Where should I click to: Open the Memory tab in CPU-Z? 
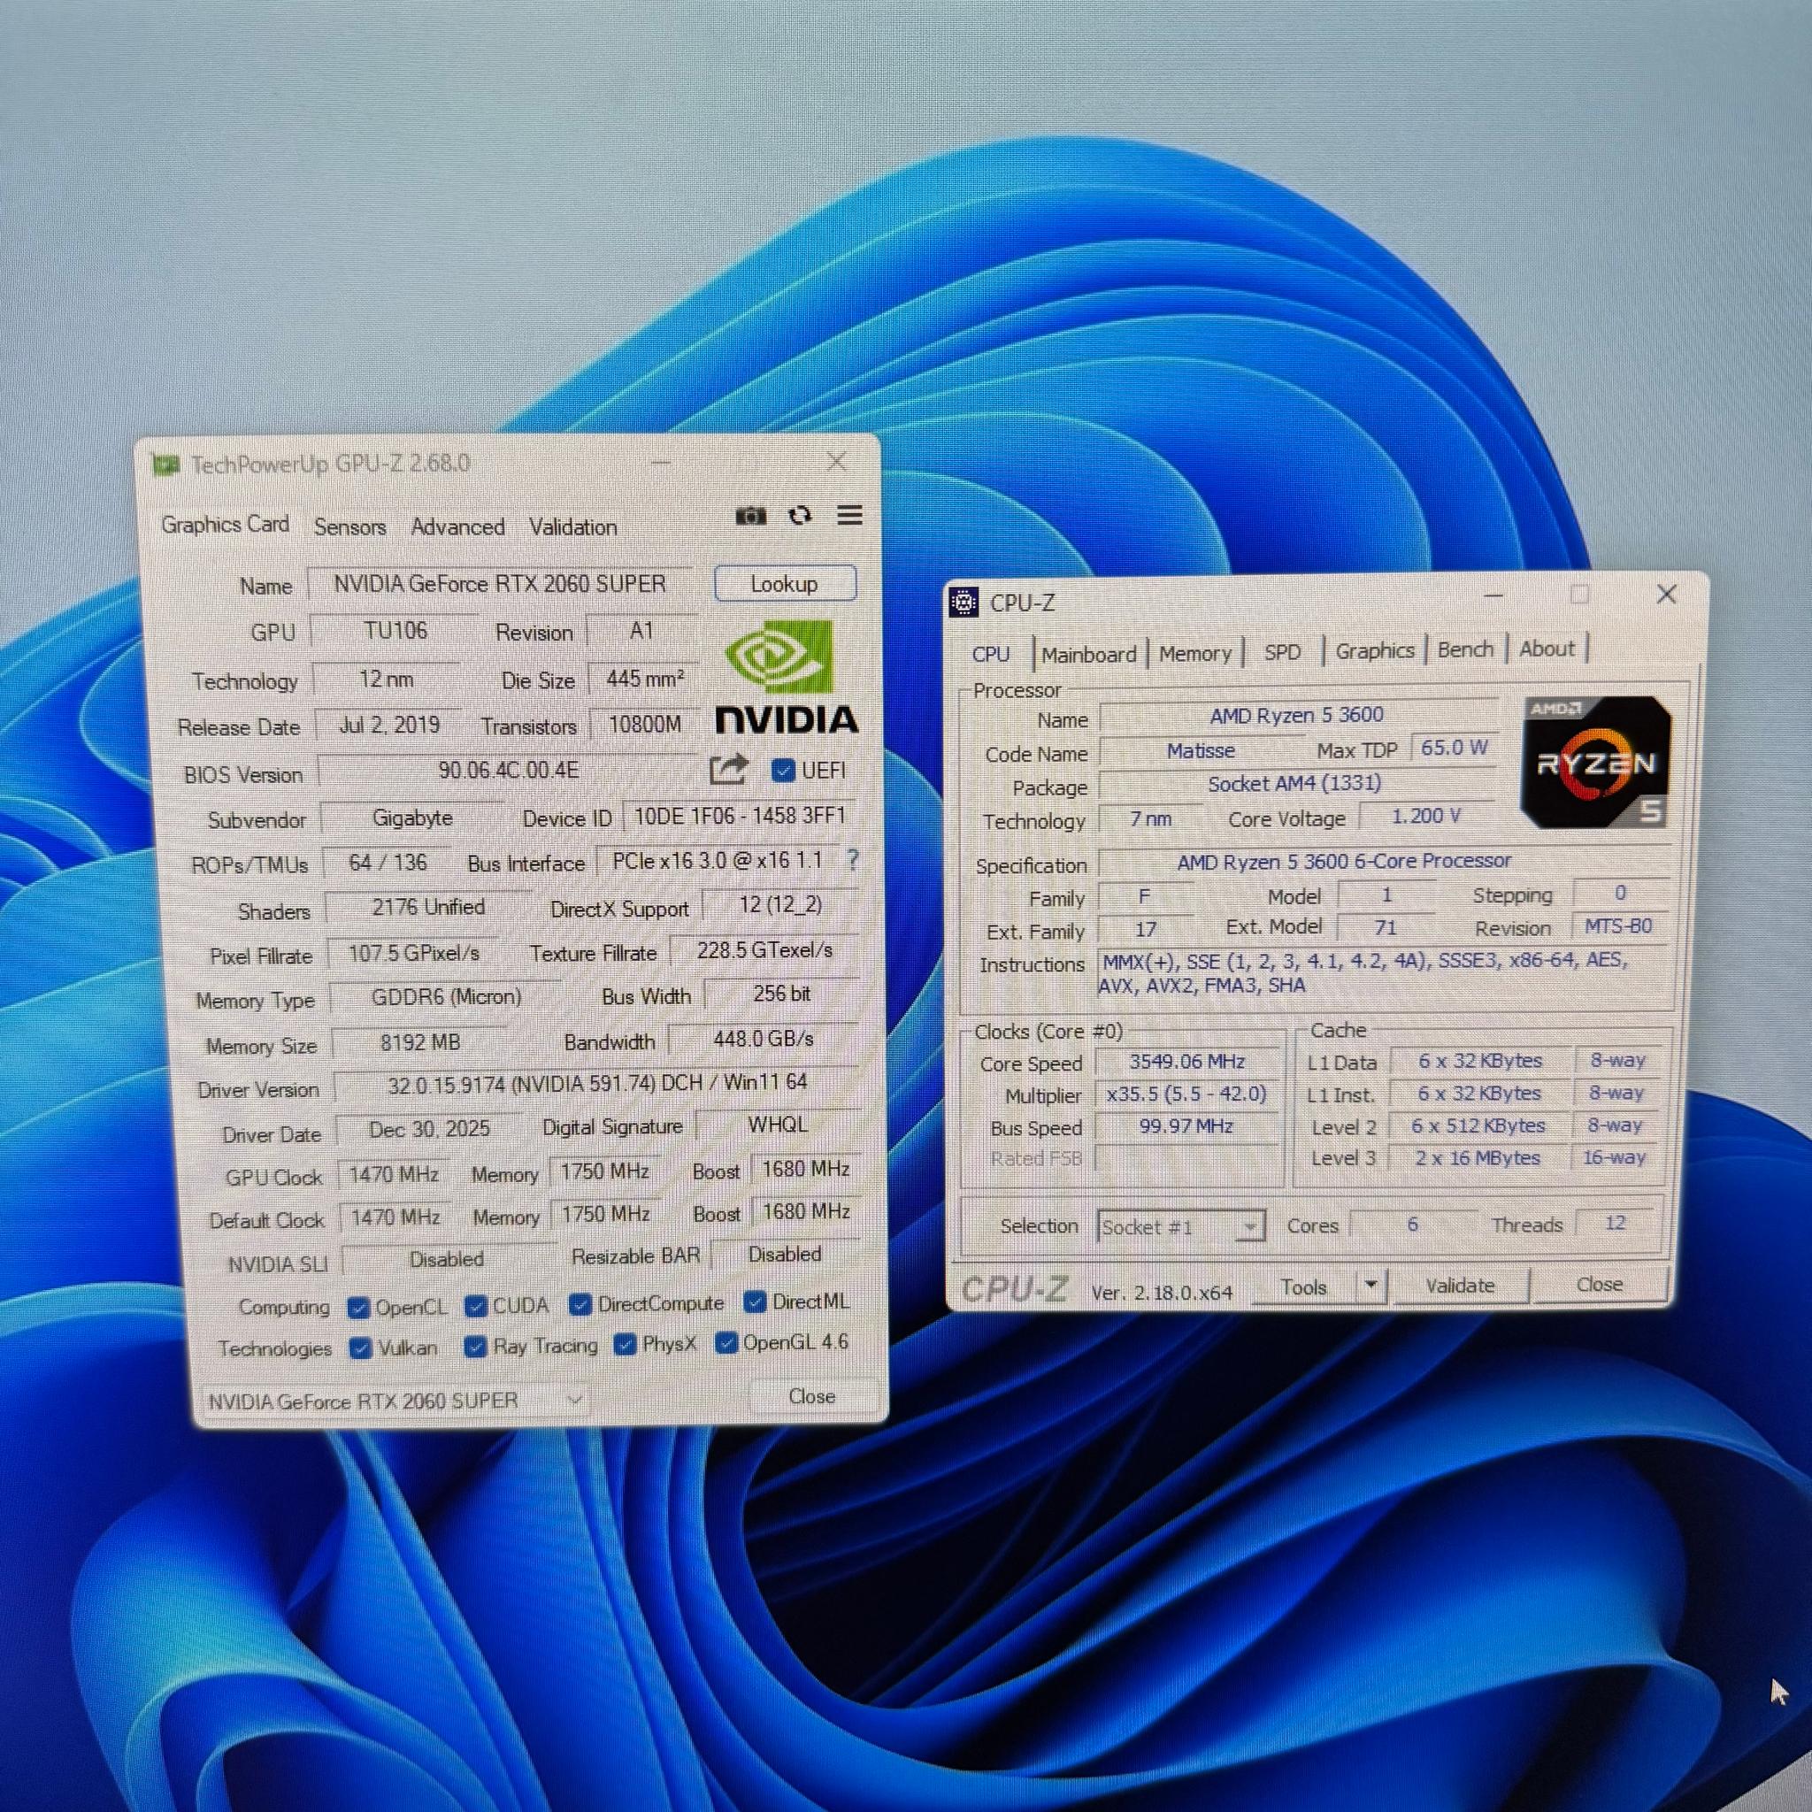pos(1194,654)
